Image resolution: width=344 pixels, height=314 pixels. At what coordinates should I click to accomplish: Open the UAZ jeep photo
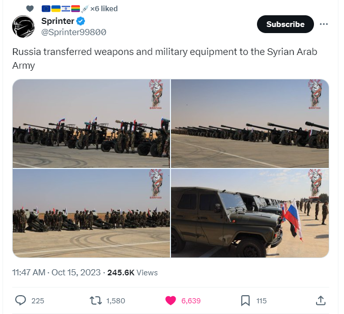click(x=250, y=213)
